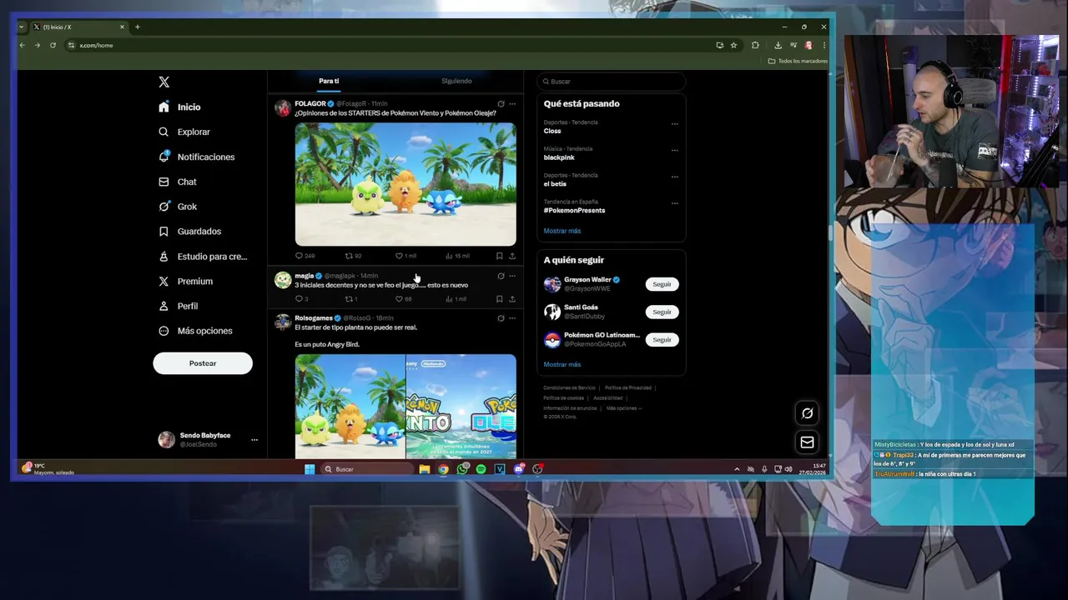Open more options for blackpink trend

coord(674,150)
